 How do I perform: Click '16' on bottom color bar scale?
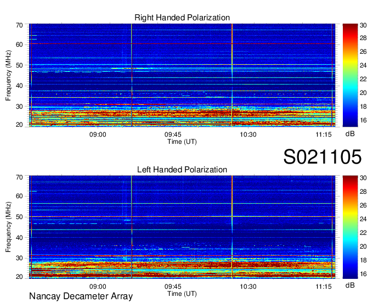coord(363,274)
